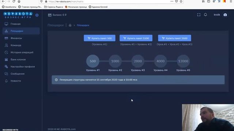Reload the page with the refresh icon
234x131 pixels.
(x=14, y=1)
